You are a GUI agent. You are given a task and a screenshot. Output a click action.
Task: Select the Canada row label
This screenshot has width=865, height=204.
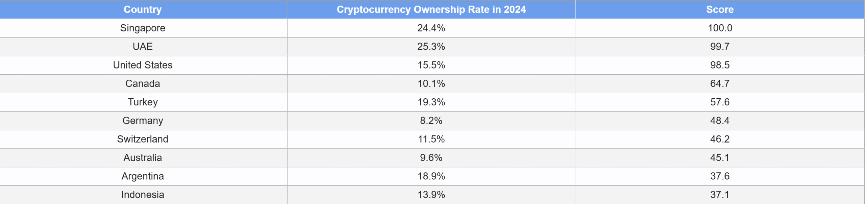coord(143,84)
